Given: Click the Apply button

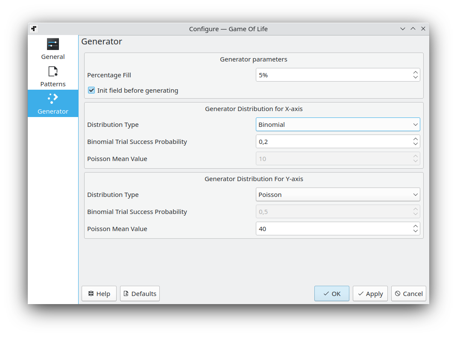Looking at the screenshot, I should [370, 293].
